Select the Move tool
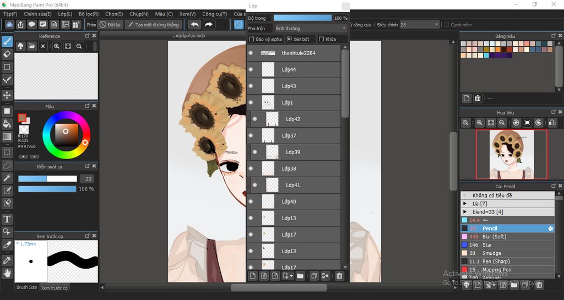 click(7, 95)
